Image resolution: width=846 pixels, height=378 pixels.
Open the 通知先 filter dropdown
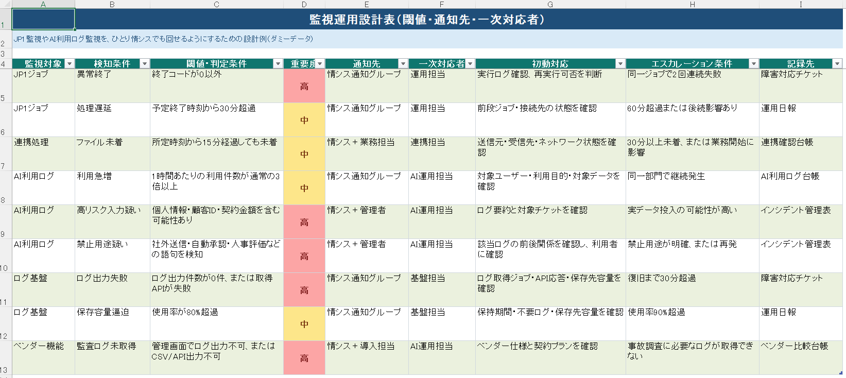pos(403,64)
